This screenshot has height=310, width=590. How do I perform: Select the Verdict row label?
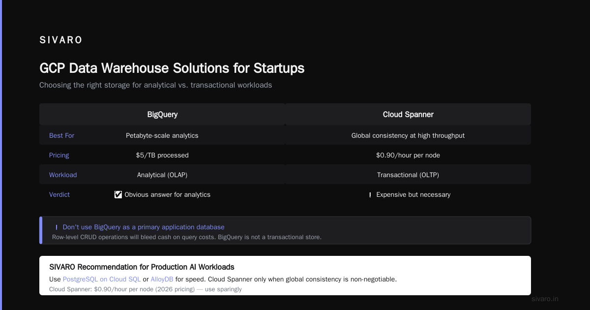pyautogui.click(x=59, y=194)
